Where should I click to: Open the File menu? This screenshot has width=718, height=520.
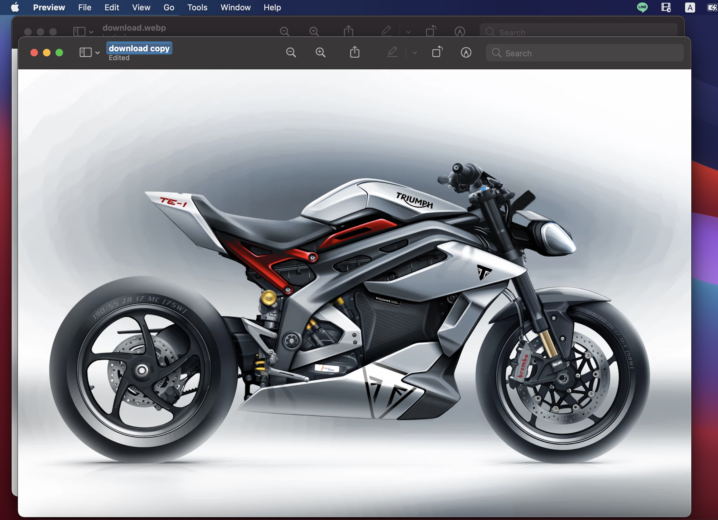coord(85,7)
